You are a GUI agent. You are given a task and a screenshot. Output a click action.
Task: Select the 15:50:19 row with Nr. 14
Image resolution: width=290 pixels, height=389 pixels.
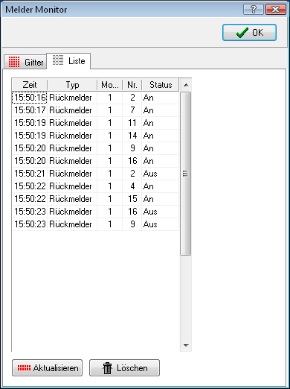coord(95,136)
